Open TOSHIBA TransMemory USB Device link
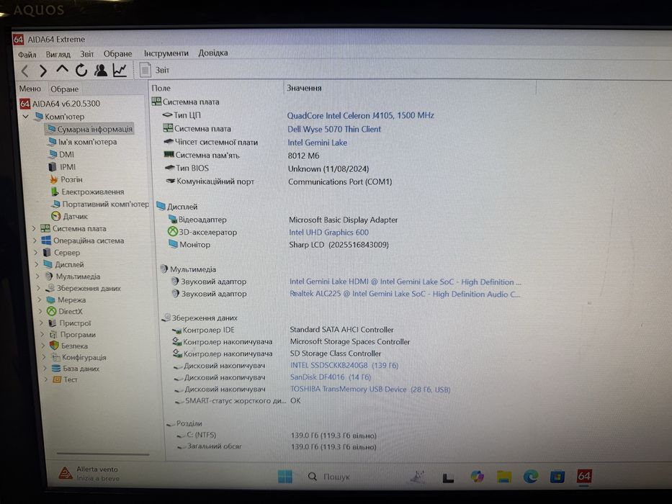This screenshot has height=504, width=672. [x=370, y=389]
